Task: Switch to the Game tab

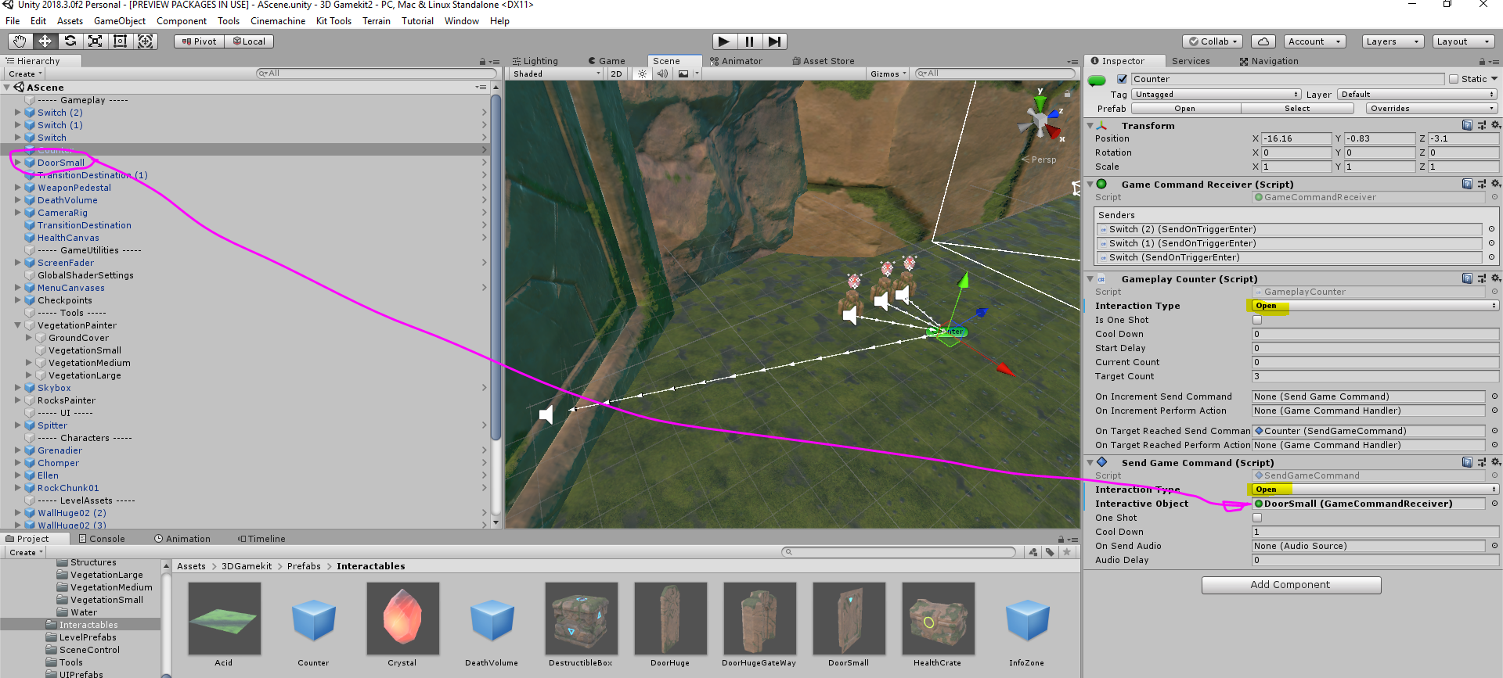Action: click(607, 61)
